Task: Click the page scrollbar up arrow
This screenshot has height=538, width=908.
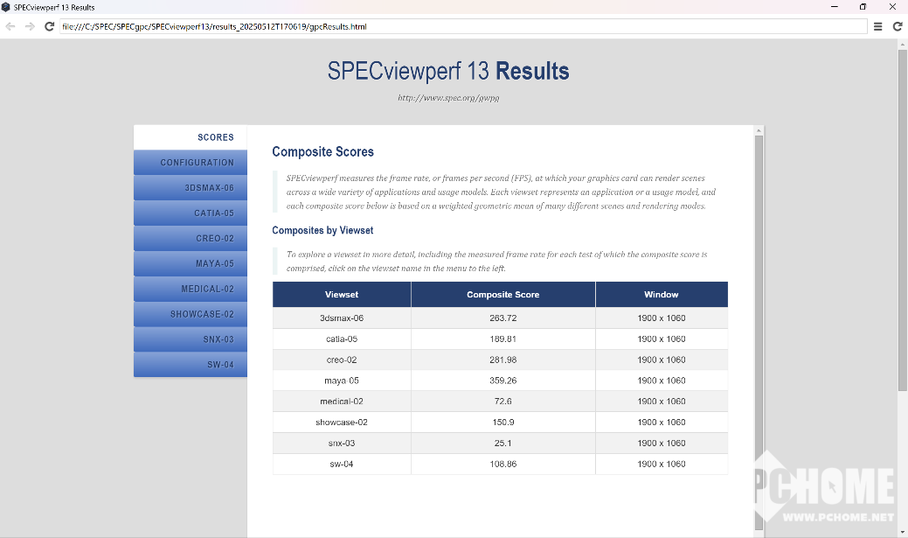Action: coord(903,44)
